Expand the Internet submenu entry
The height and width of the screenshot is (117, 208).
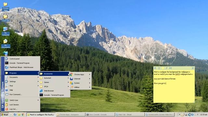[x=80, y=79]
